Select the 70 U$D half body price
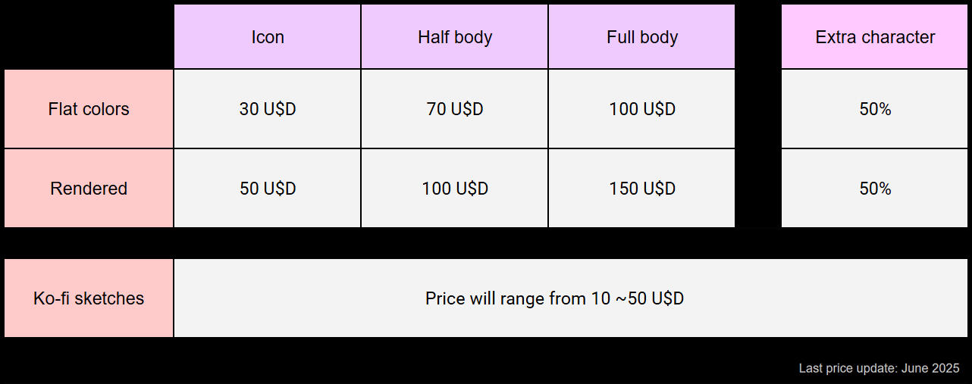The image size is (972, 384). tap(455, 109)
